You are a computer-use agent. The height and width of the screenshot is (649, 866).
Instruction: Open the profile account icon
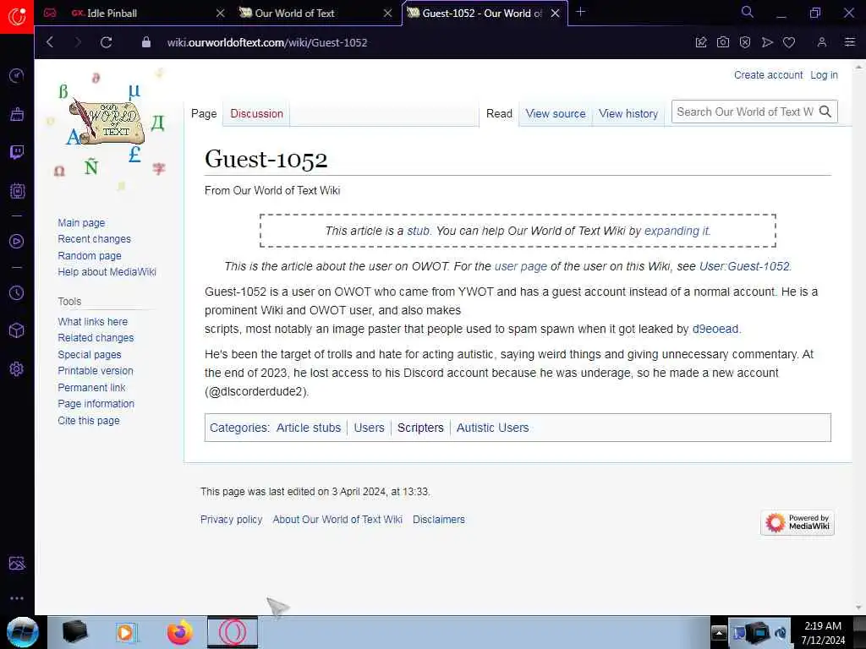(x=822, y=42)
